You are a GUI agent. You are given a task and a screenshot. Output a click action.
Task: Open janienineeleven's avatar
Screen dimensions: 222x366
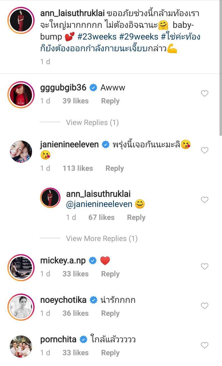click(21, 152)
